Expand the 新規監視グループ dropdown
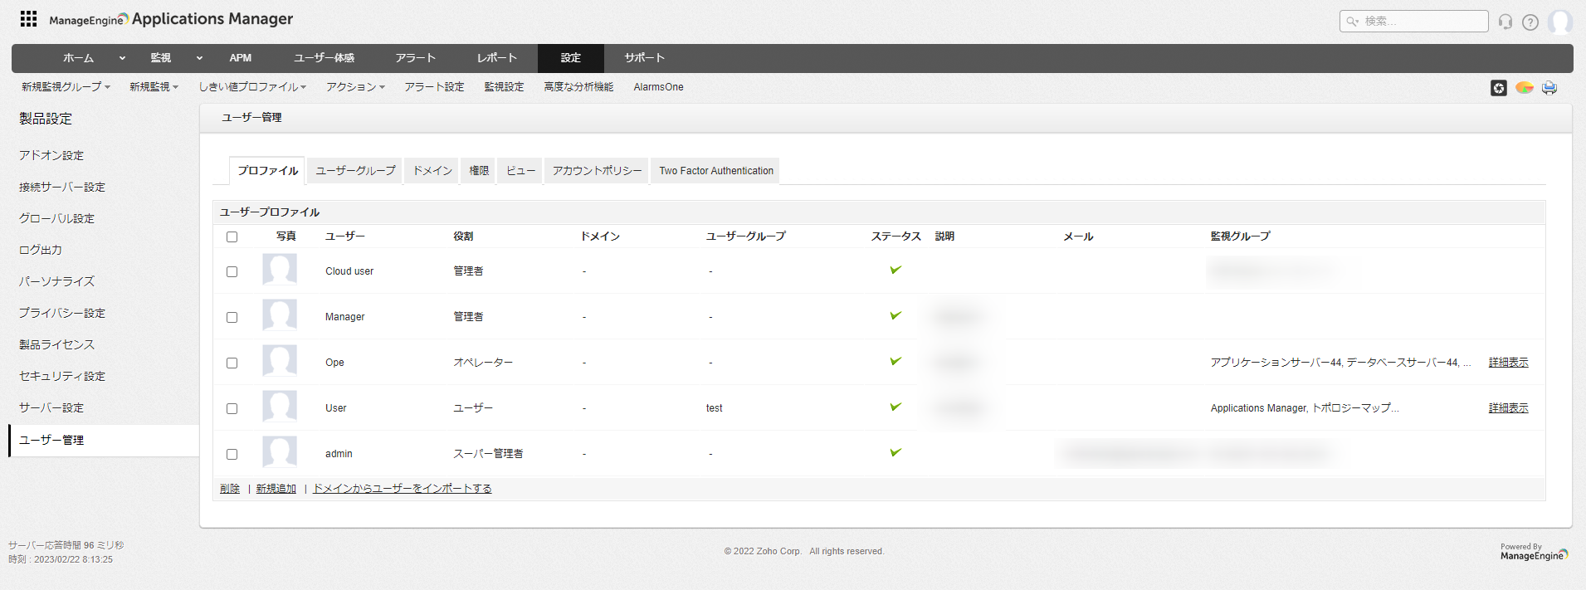This screenshot has height=590, width=1586. coord(66,87)
